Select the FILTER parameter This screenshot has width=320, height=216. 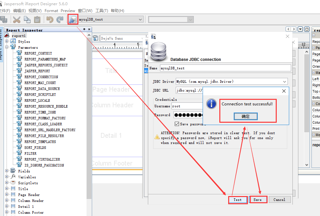point(30,153)
